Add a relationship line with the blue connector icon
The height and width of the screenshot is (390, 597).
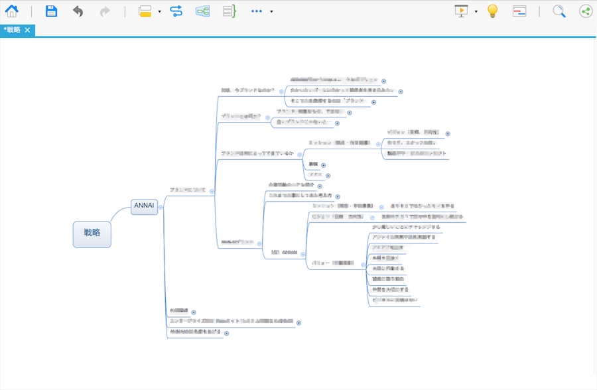[176, 11]
